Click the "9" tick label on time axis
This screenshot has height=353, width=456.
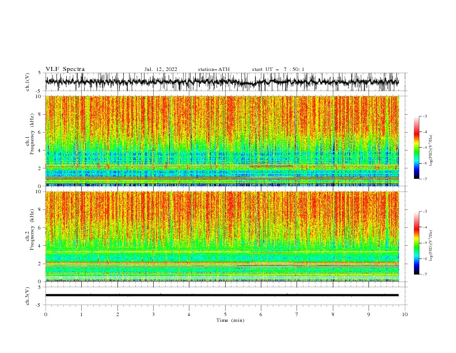[368, 314]
